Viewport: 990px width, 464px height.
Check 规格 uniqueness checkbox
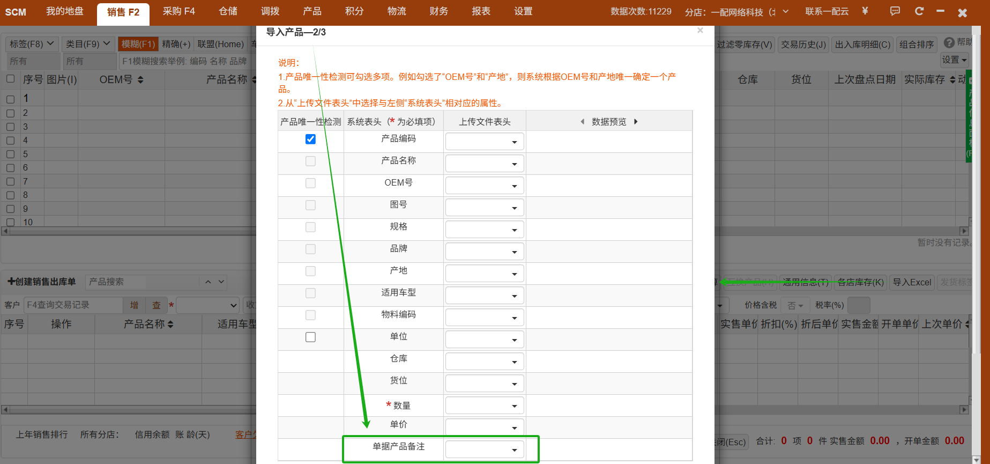(310, 227)
